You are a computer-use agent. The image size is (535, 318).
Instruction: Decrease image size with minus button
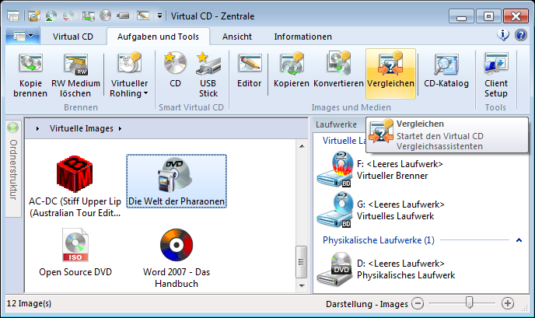tap(418, 303)
